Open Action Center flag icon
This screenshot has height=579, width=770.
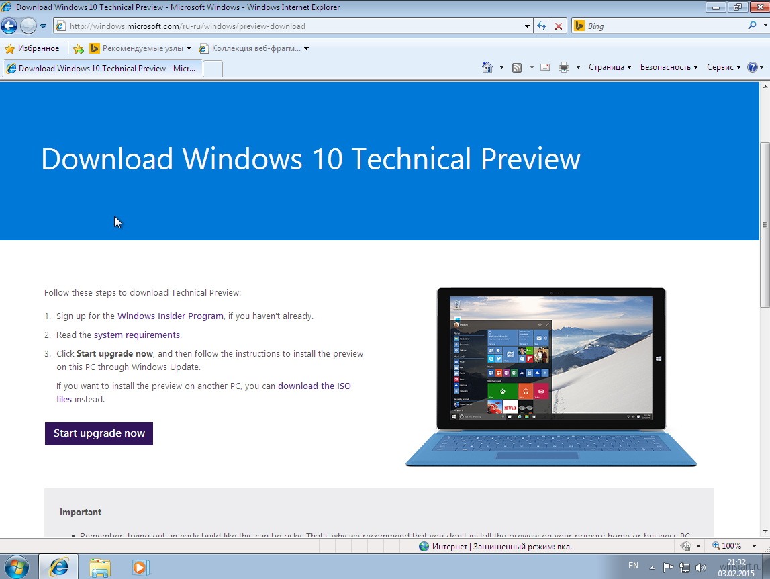pyautogui.click(x=669, y=567)
